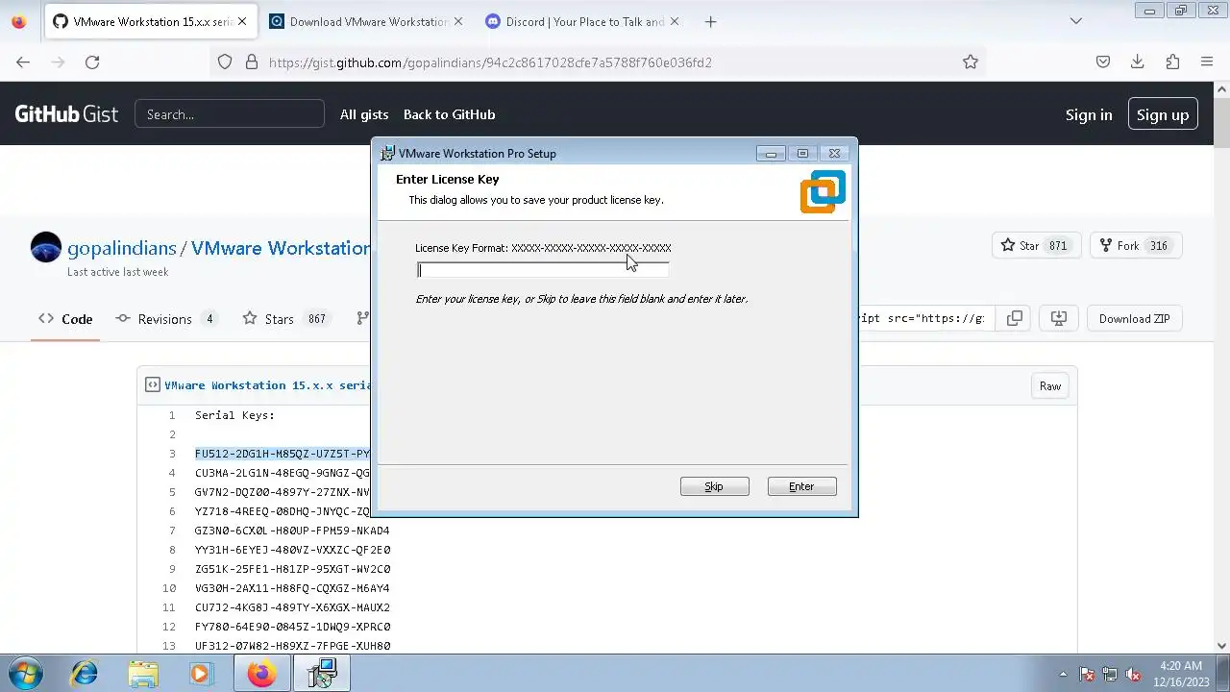Click the 'Serial Keys:' line text

pos(234,415)
